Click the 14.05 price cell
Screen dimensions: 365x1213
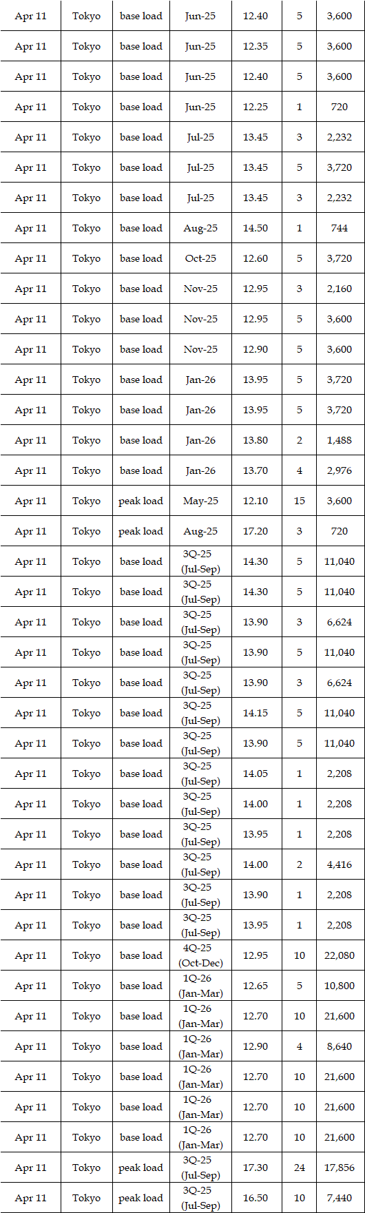click(255, 774)
